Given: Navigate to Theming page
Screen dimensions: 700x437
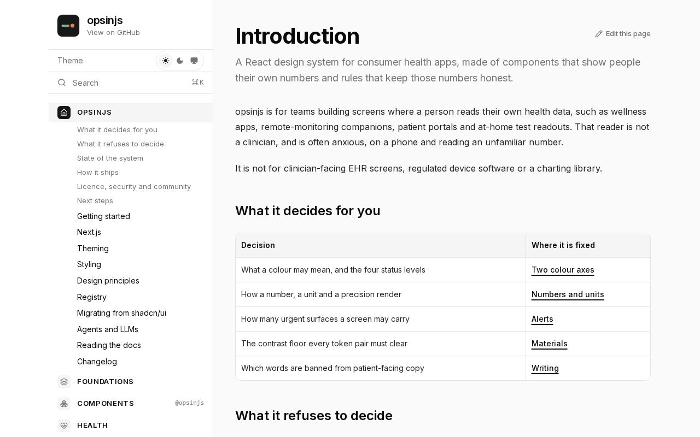Looking at the screenshot, I should [93, 249].
